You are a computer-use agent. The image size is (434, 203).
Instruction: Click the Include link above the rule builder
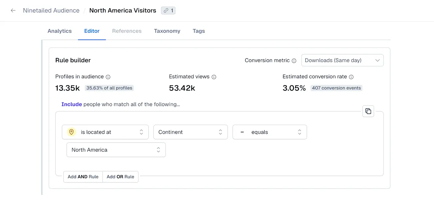(71, 104)
